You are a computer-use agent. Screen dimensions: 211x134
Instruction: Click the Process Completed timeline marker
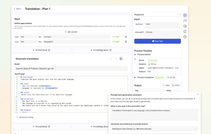click(135, 78)
